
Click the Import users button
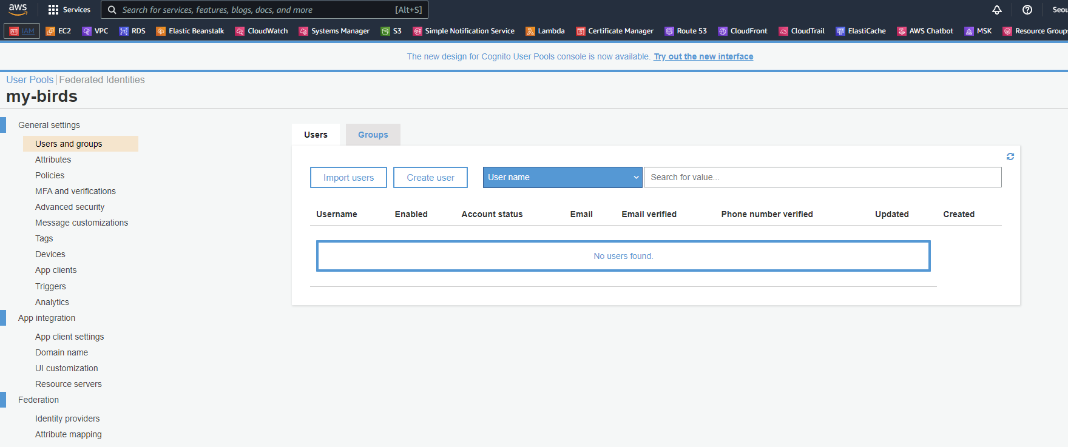[x=348, y=178]
